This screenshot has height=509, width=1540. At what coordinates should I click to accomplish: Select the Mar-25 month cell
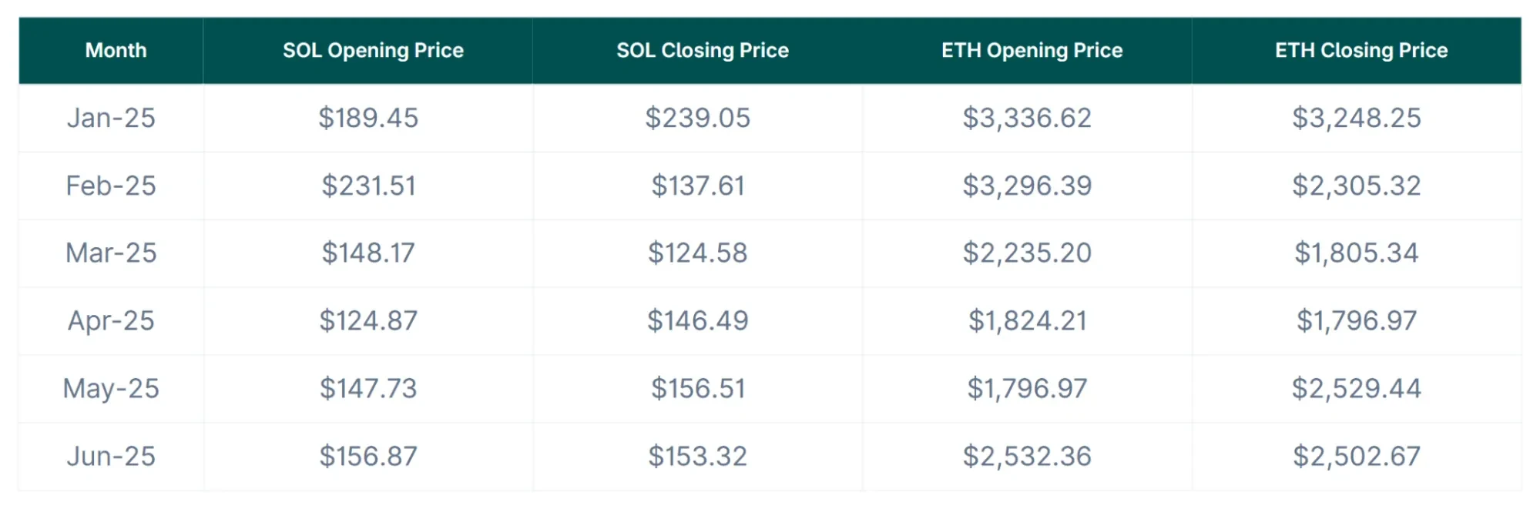pos(111,253)
